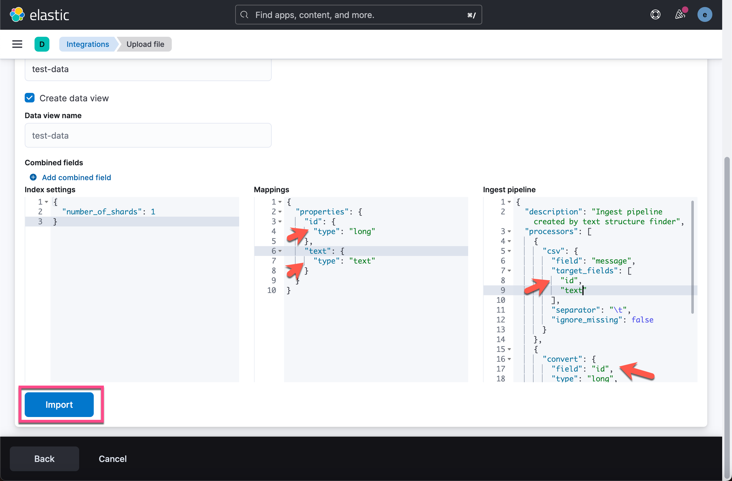Viewport: 732px width, 481px height.
Task: Click the Ingest pipeline editor scrollbar
Action: [x=692, y=257]
